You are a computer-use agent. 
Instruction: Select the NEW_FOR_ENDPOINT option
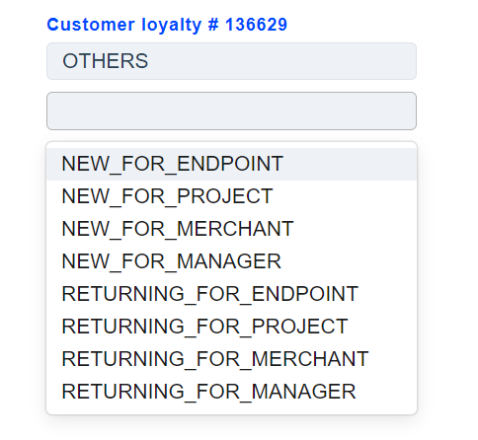point(231,164)
